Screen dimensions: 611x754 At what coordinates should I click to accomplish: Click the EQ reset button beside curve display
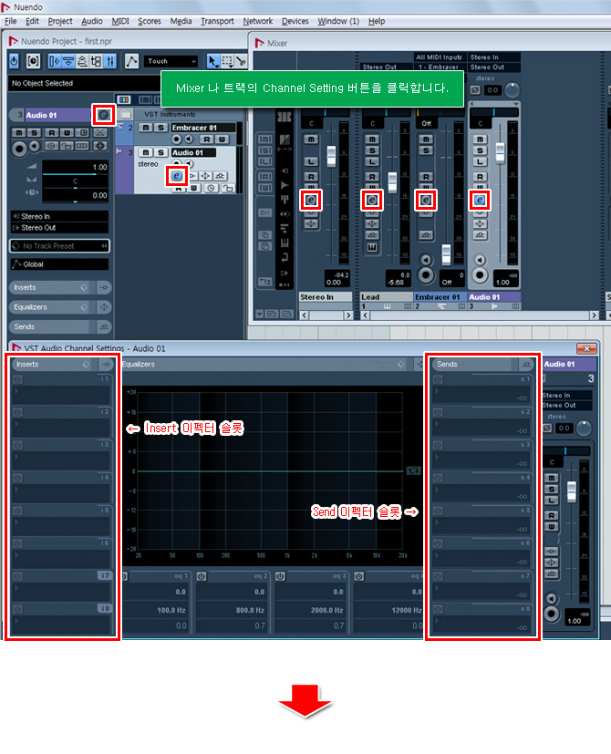click(413, 470)
